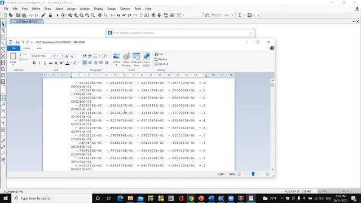The width and height of the screenshot is (361, 203).
Task: Open the font size dropdown
Action: tap(62, 56)
